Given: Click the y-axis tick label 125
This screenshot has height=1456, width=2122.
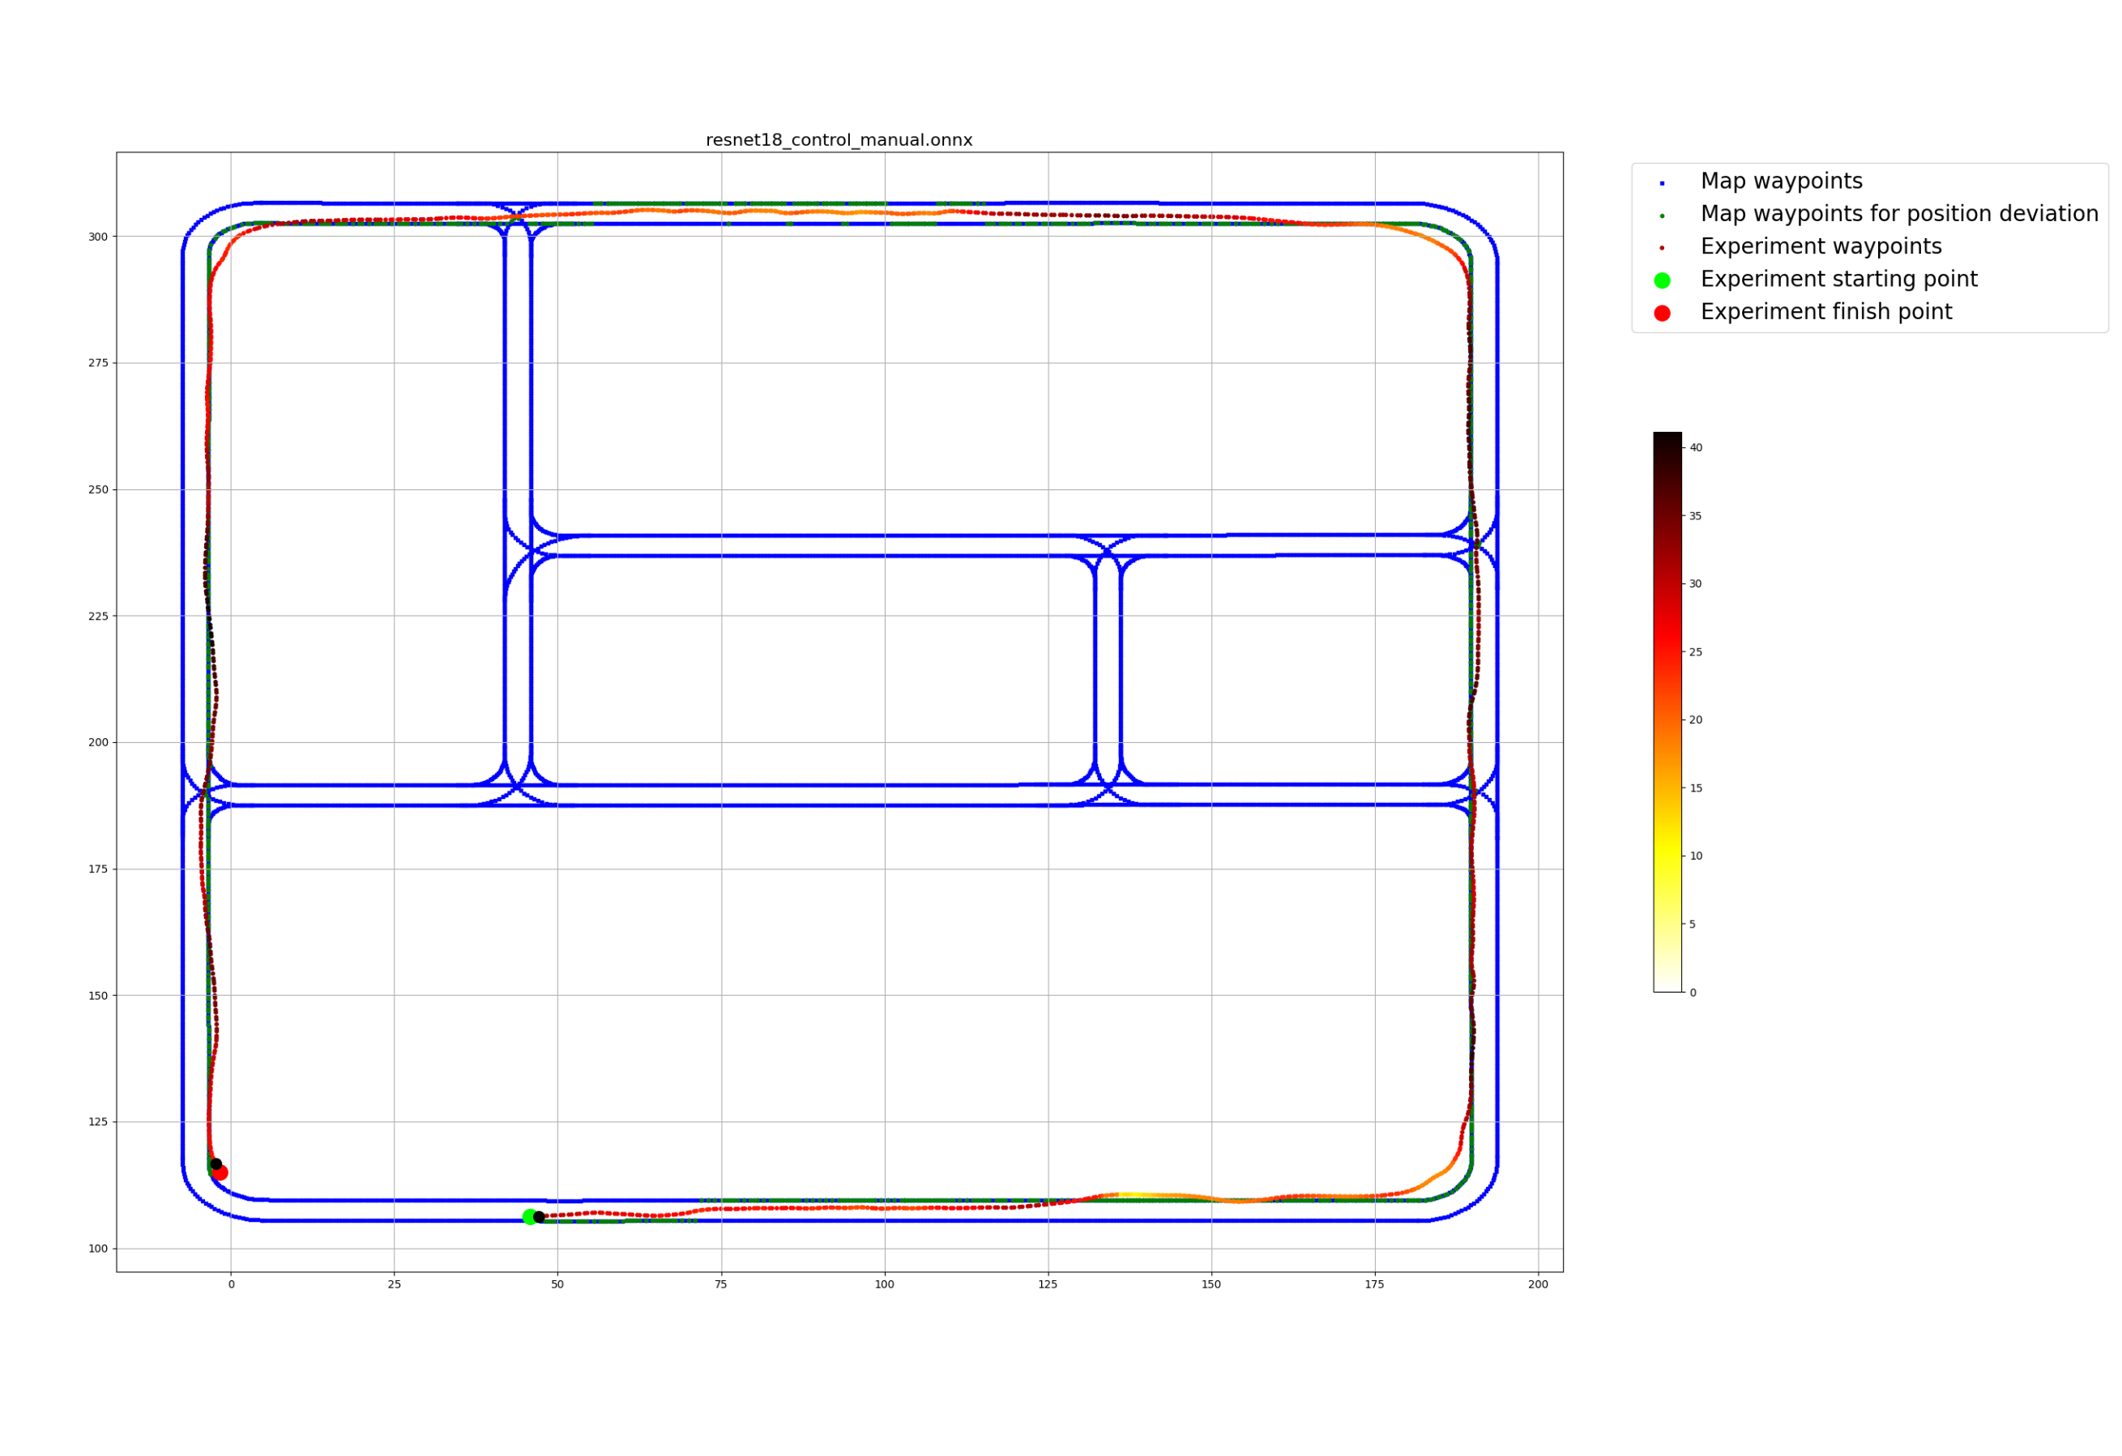Looking at the screenshot, I should coord(98,1122).
